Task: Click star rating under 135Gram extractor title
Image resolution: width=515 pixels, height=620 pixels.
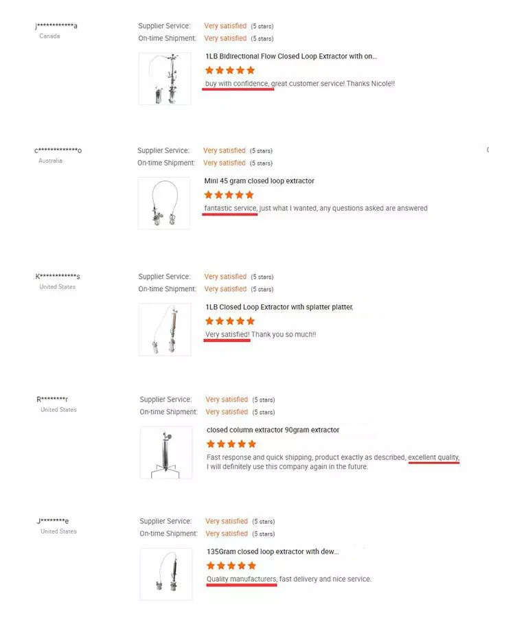Action: coord(231,566)
